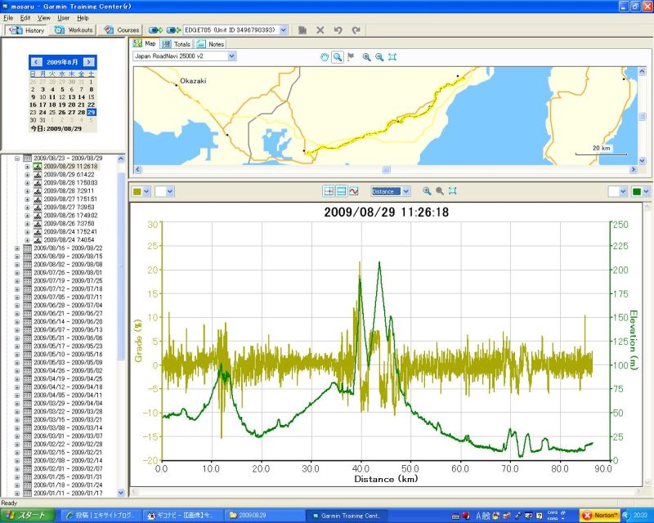This screenshot has width=654, height=523.
Task: Click the redo arrow icon
Action: (x=356, y=30)
